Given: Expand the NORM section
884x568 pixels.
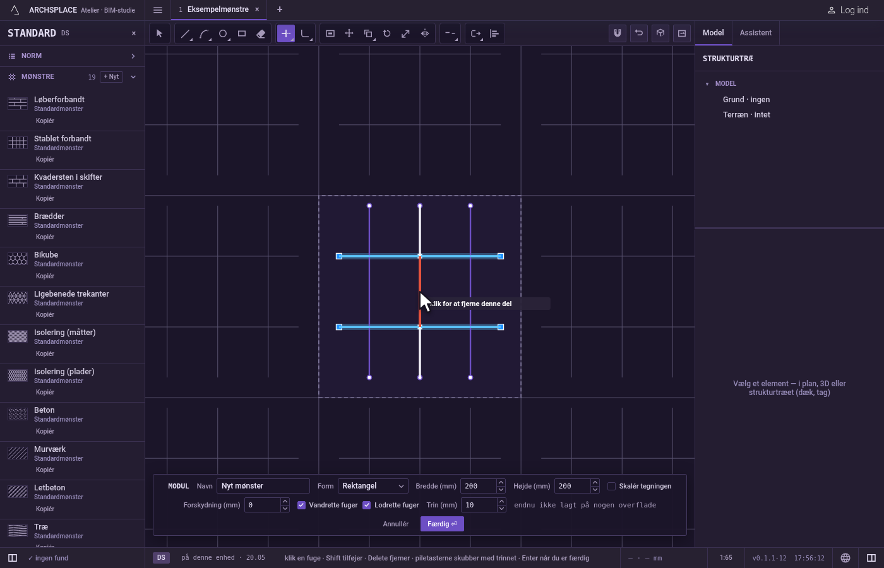Looking at the screenshot, I should [72, 56].
